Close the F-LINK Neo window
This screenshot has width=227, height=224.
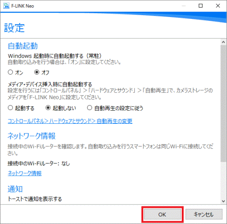click(218, 6)
